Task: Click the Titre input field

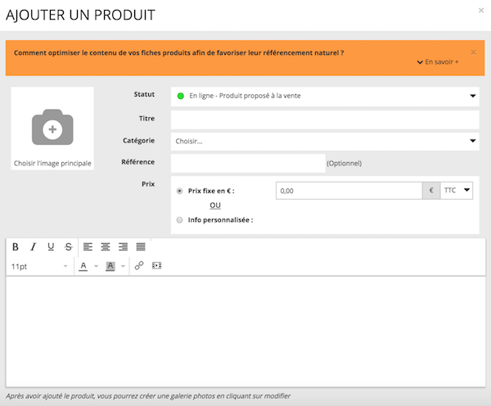Action: tap(325, 119)
